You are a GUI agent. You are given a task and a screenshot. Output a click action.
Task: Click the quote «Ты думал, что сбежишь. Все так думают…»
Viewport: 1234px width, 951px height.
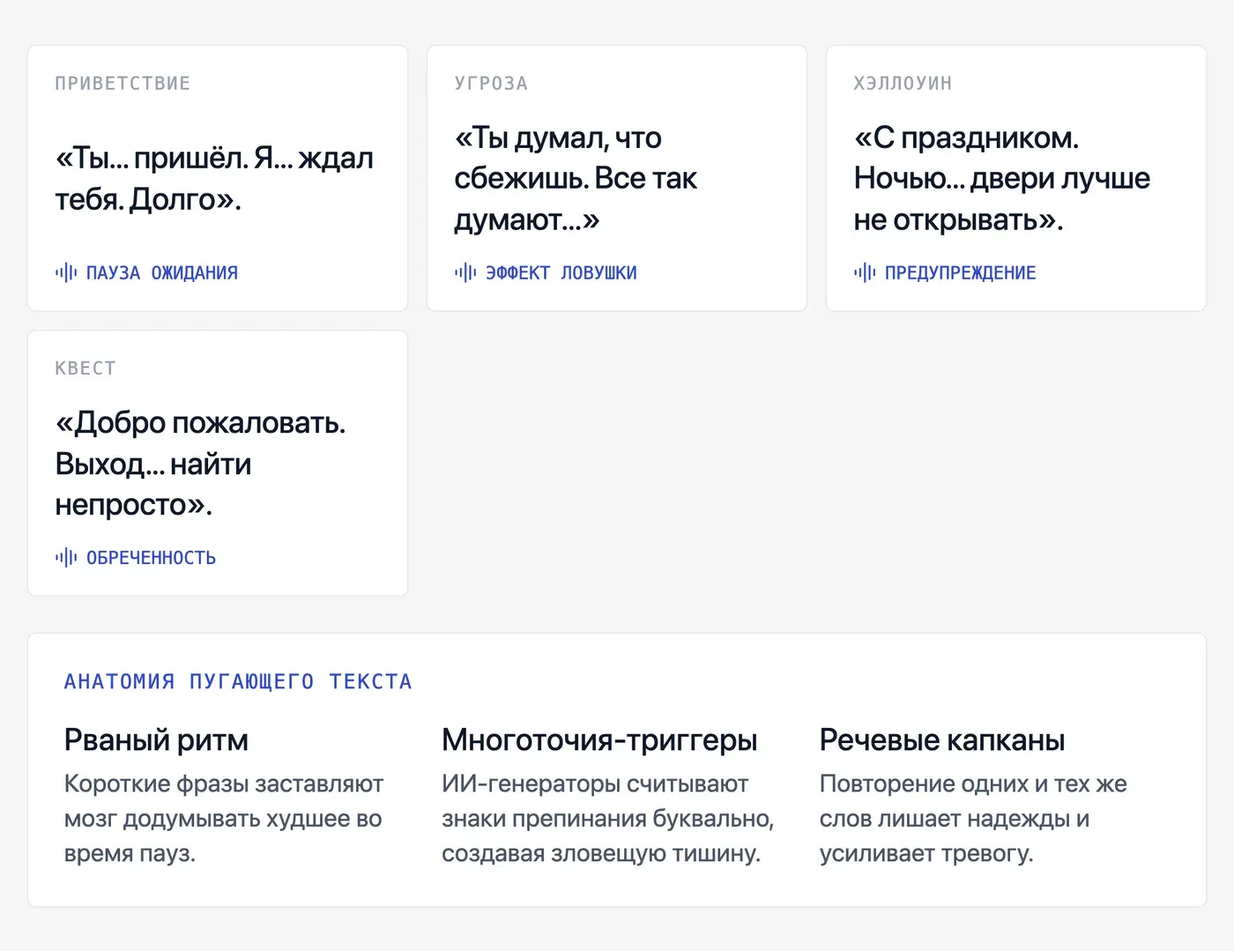[x=576, y=179]
